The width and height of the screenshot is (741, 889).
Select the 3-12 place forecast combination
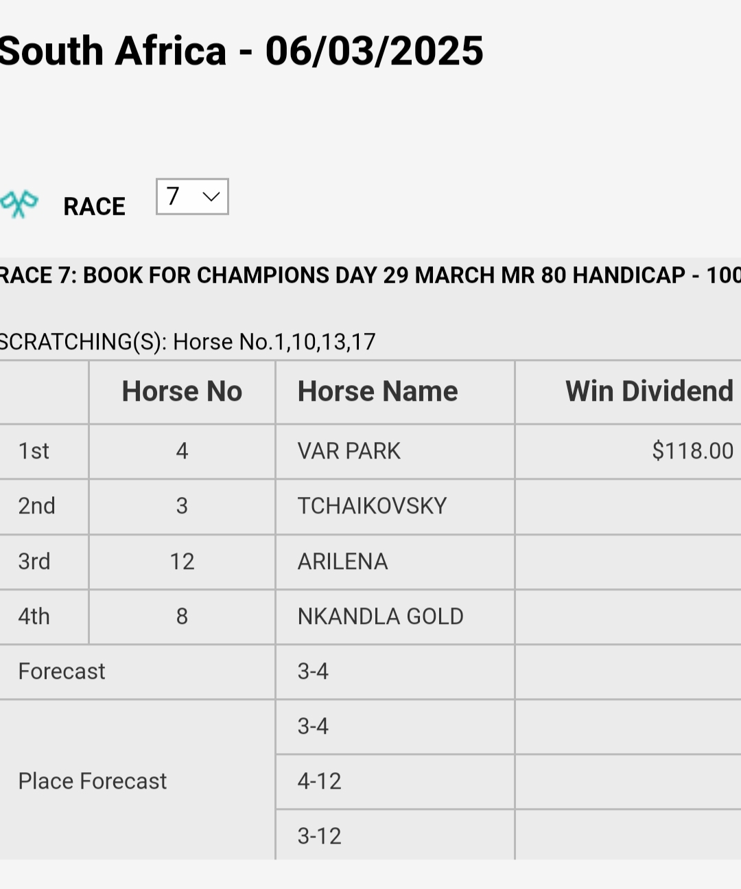(319, 836)
